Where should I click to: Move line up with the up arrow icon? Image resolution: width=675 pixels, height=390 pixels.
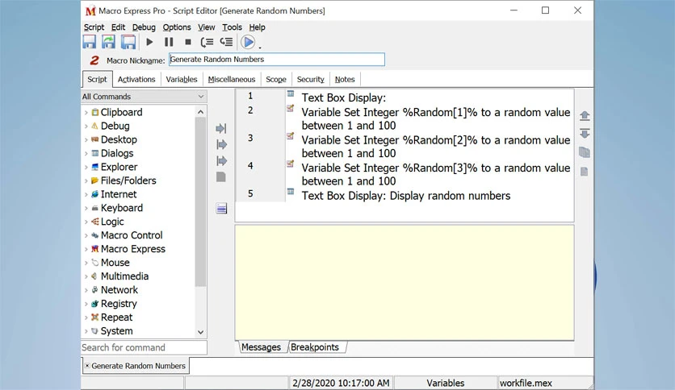585,115
